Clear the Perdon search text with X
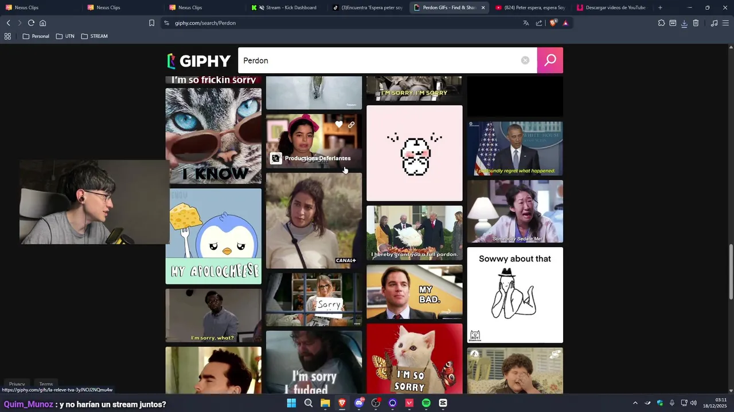Image resolution: width=734 pixels, height=412 pixels. point(525,60)
